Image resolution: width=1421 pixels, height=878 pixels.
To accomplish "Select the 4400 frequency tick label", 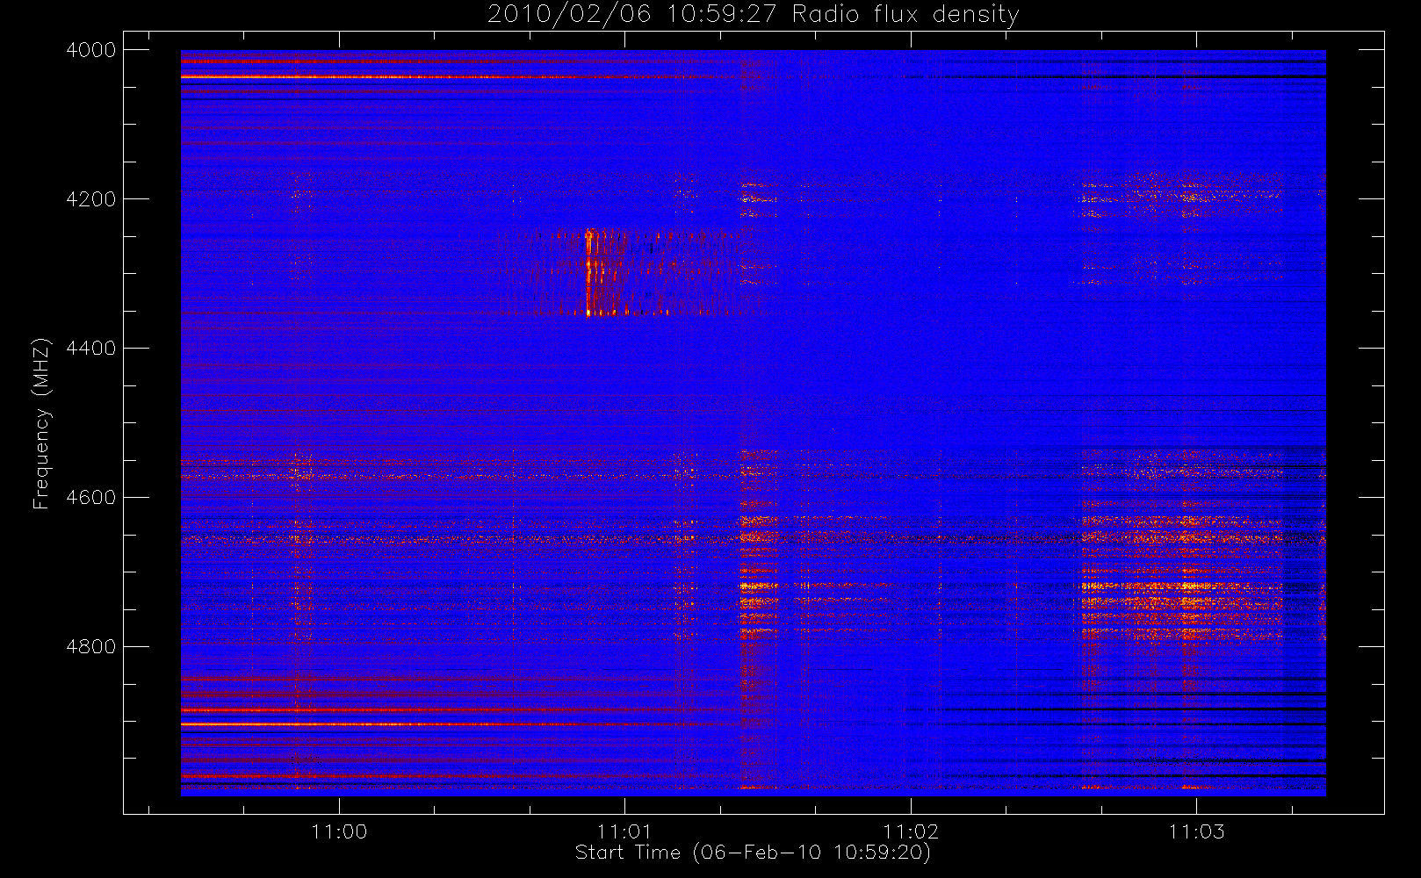I will [x=91, y=349].
